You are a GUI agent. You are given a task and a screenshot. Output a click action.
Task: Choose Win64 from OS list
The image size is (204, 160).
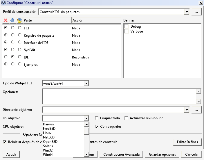(63, 155)
